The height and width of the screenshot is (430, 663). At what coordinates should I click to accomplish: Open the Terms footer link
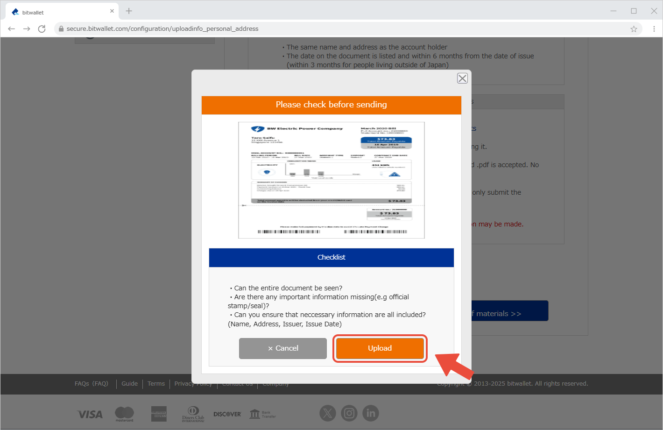point(156,384)
